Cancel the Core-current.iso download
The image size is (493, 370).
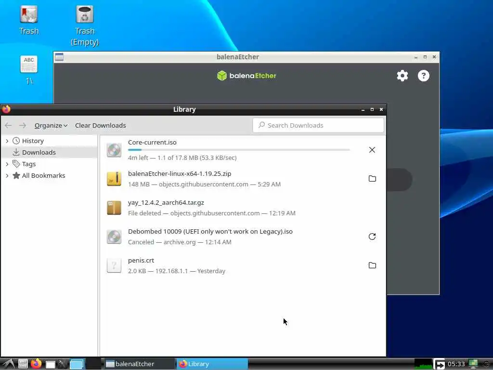click(x=372, y=150)
